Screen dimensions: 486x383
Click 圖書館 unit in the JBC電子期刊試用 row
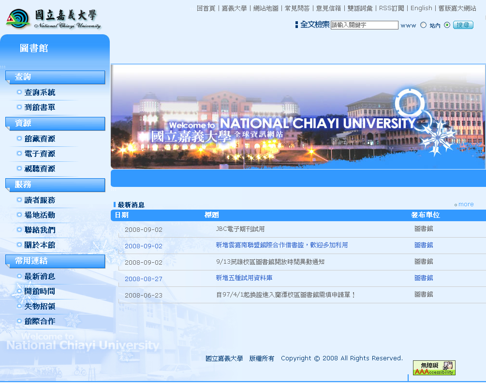pos(424,228)
